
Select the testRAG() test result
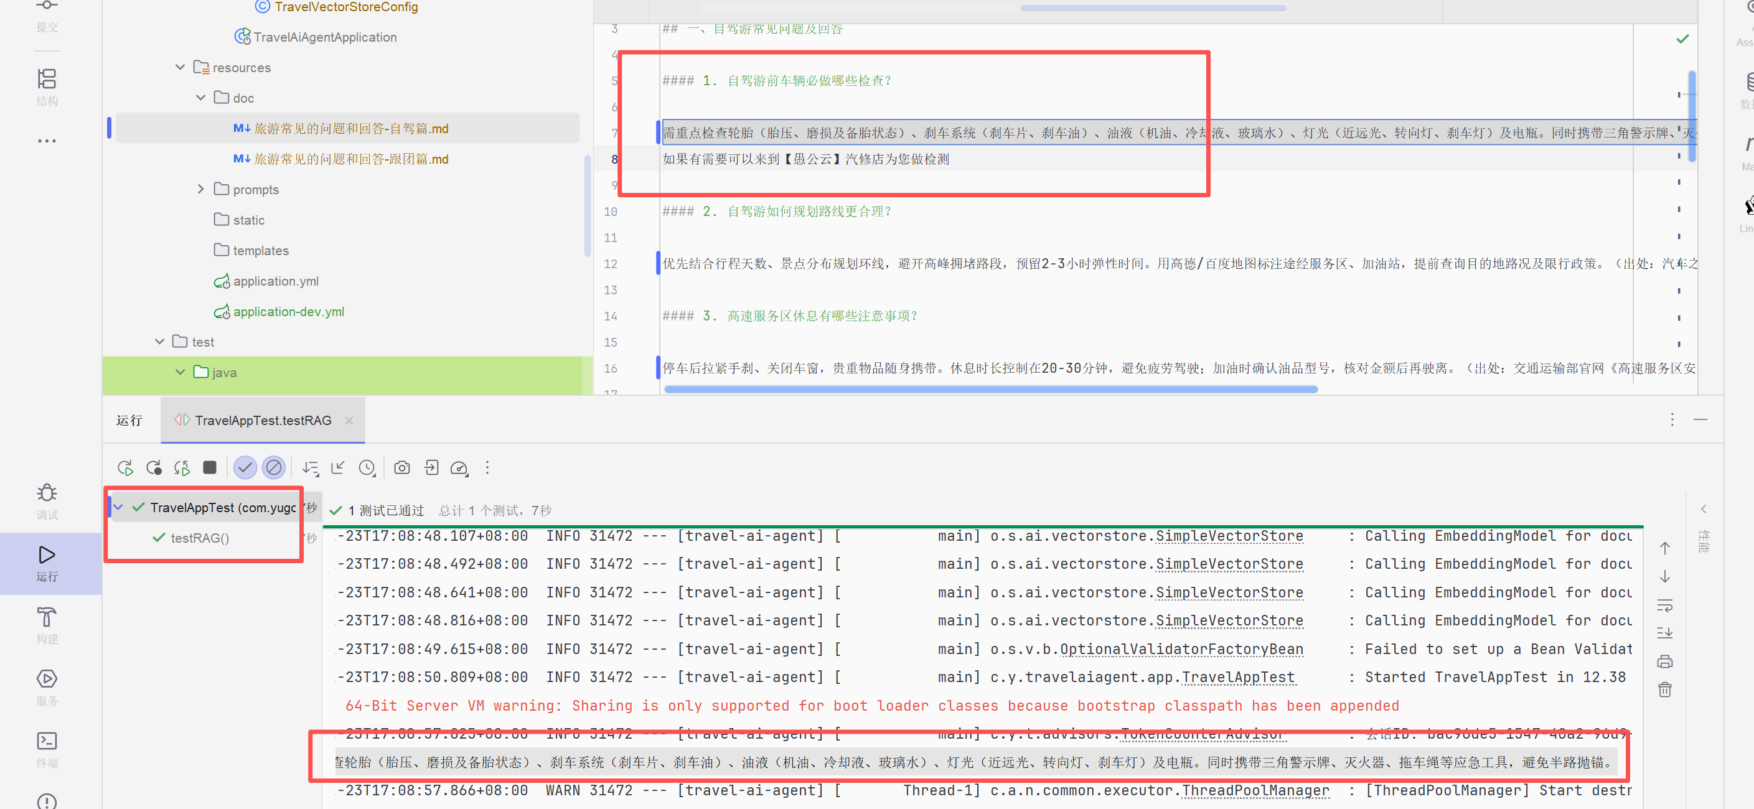[200, 538]
